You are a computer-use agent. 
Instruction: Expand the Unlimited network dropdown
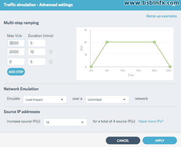point(107,100)
